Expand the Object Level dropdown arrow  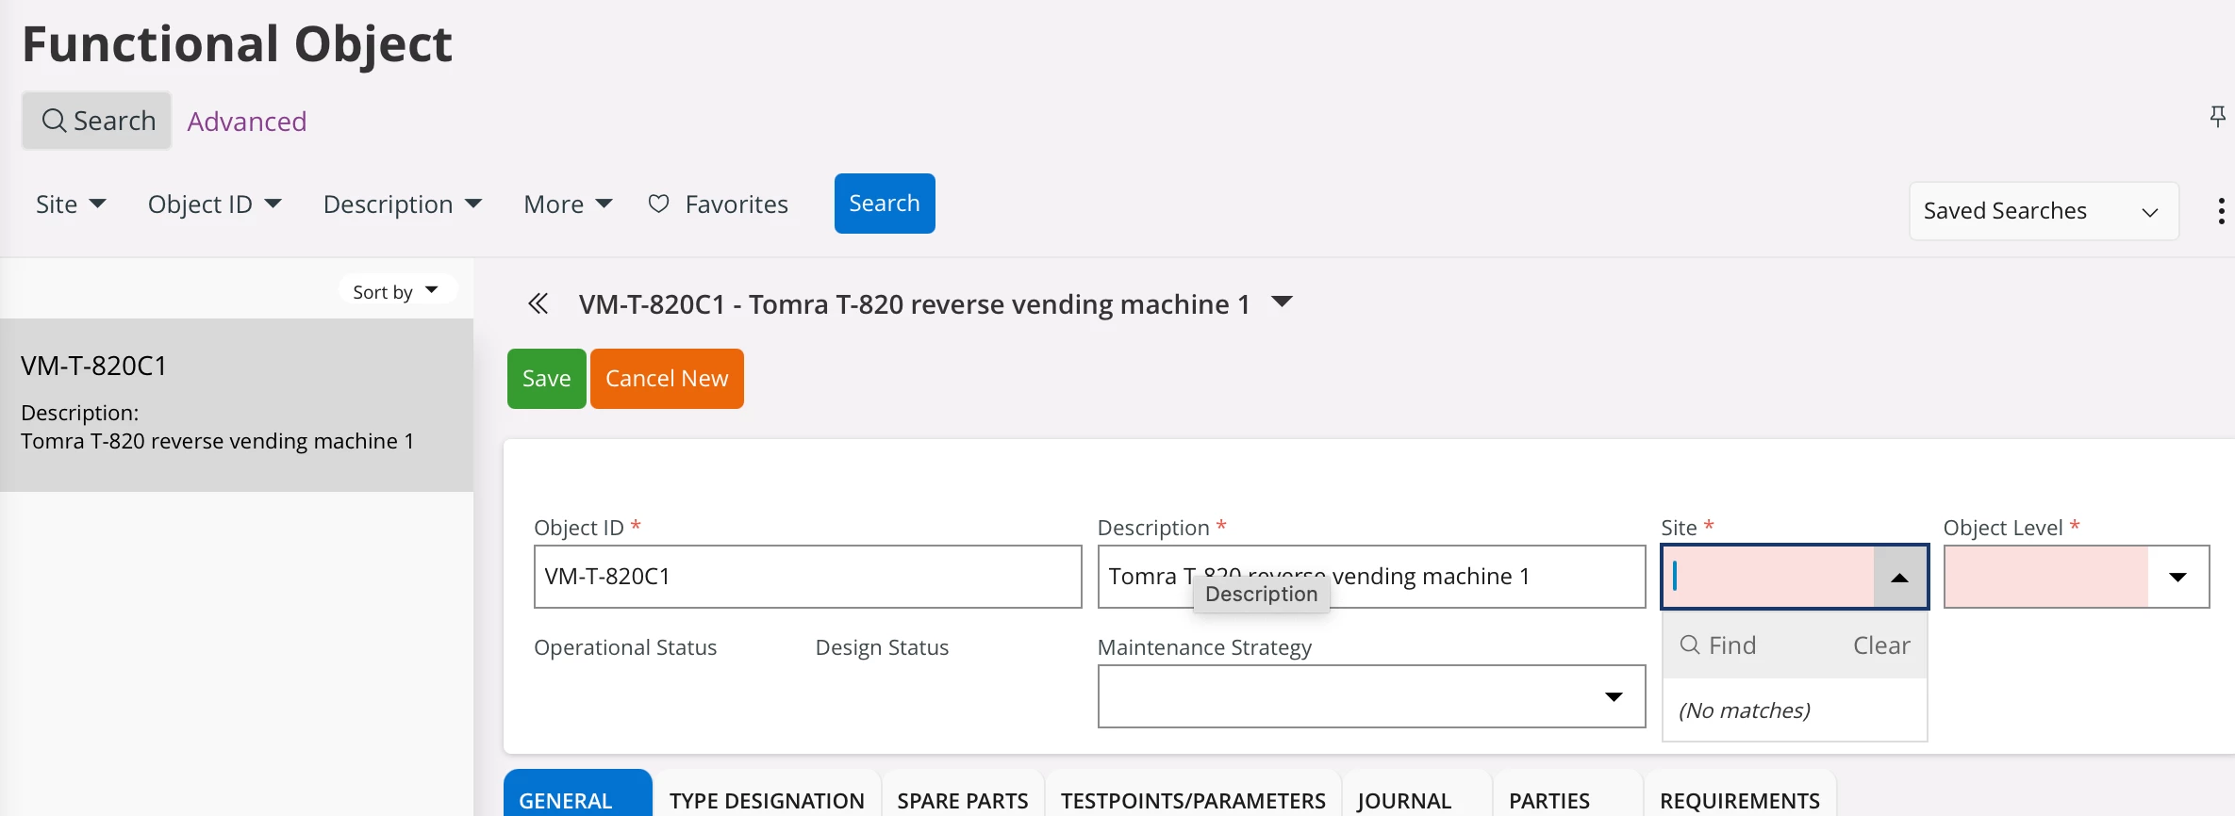2177,577
